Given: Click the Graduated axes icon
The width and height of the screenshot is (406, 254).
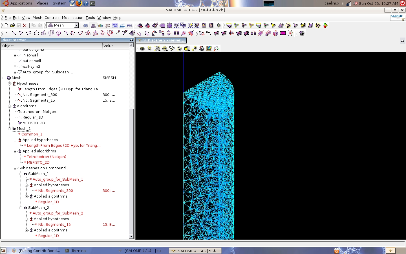Looking at the screenshot, I should click(x=216, y=48).
